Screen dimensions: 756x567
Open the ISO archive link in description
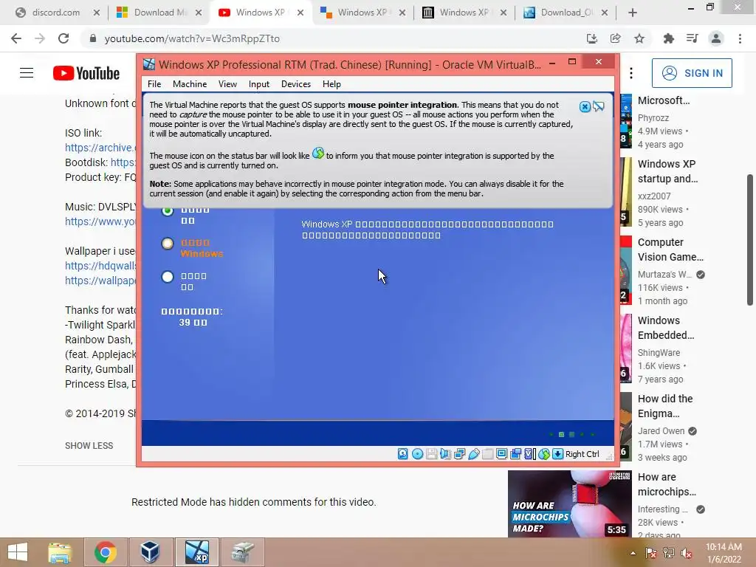(100, 148)
